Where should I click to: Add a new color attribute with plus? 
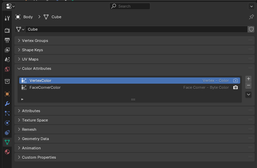tap(248, 79)
